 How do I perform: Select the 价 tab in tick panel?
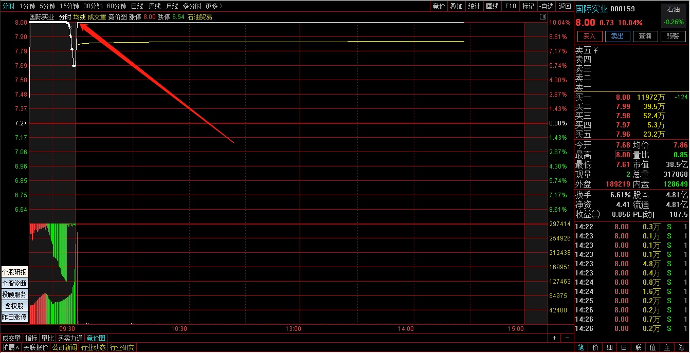tap(595, 347)
